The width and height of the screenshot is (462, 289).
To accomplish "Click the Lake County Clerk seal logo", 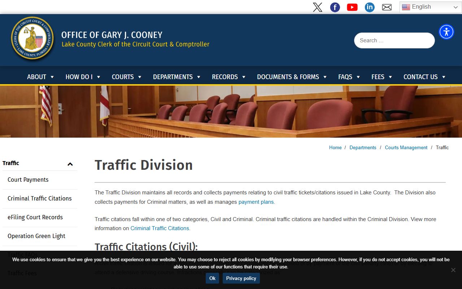I will pos(32,39).
